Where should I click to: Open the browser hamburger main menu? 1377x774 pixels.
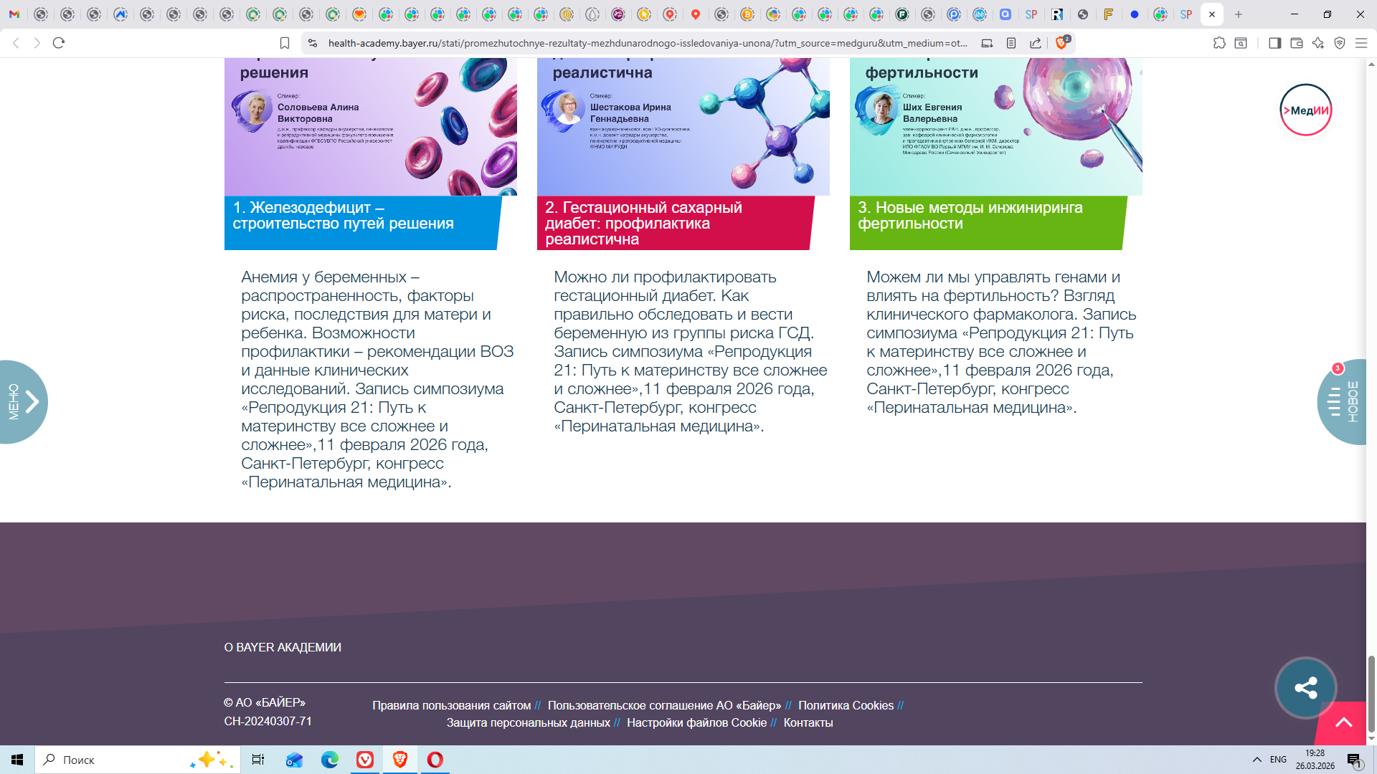pos(1361,43)
